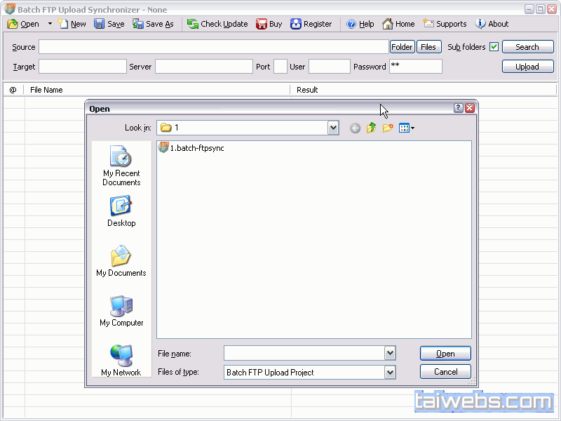Go to Desktop in places bar
Image resolution: width=561 pixels, height=421 pixels.
click(x=121, y=211)
